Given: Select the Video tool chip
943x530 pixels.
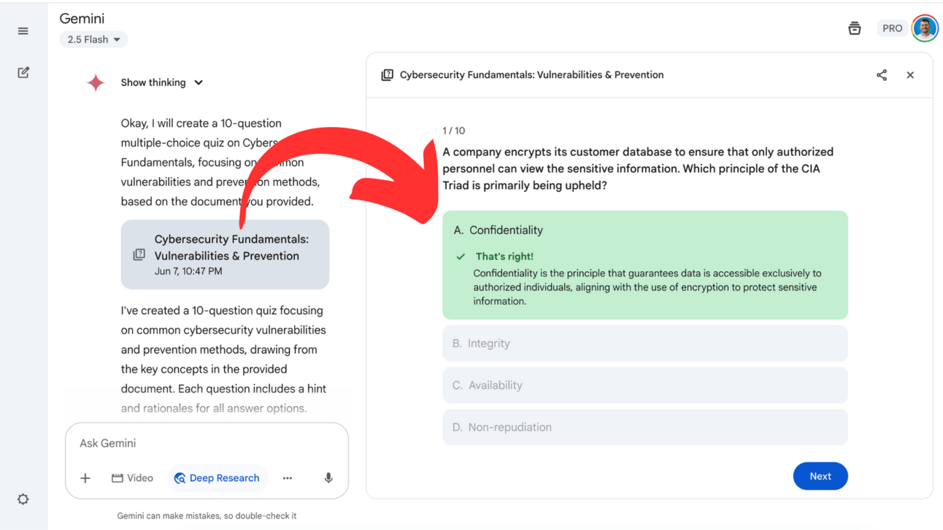Looking at the screenshot, I should coord(132,478).
